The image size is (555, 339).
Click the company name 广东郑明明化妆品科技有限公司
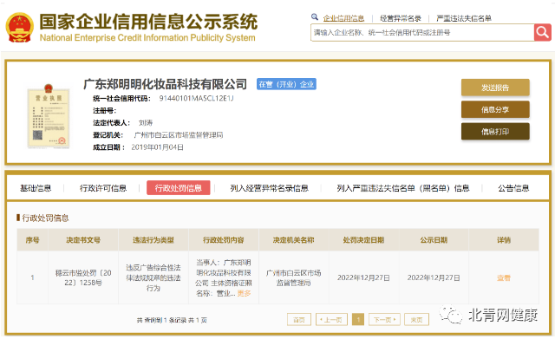pos(166,84)
